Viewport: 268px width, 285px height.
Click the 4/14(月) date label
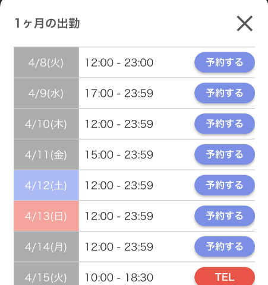point(46,247)
